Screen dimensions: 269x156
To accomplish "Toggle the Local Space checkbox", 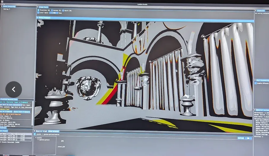I will 39,13.
